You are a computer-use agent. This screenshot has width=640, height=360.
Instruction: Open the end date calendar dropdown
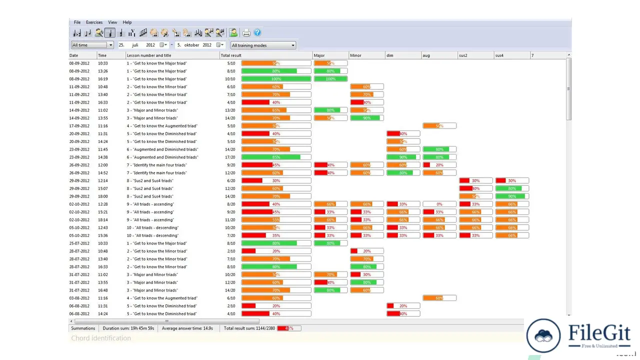point(220,45)
